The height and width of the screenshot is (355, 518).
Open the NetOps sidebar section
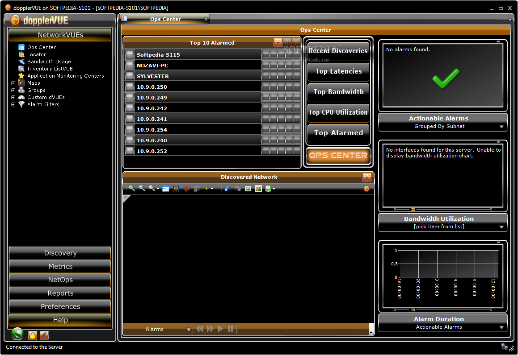click(60, 280)
